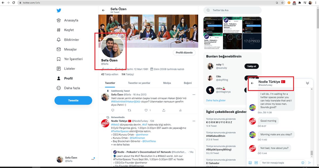Open the account switcher for @Sefa
The width and height of the screenshot is (319, 168).
[x=75, y=159]
